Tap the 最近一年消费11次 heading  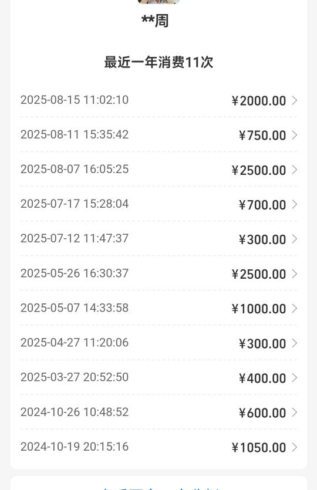[158, 62]
